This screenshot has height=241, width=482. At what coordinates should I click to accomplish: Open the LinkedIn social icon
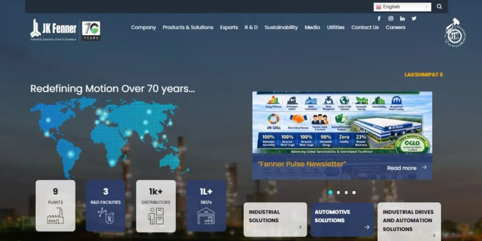click(402, 18)
